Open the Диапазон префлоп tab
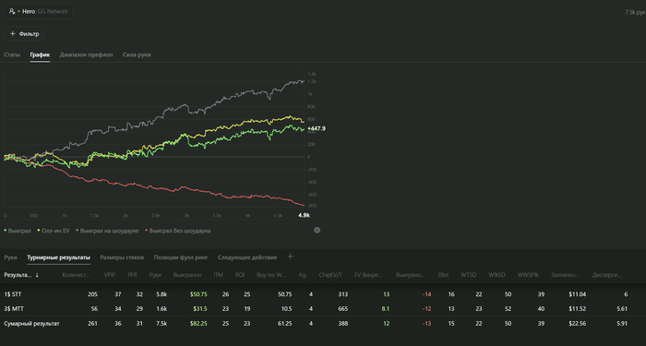 coord(86,54)
